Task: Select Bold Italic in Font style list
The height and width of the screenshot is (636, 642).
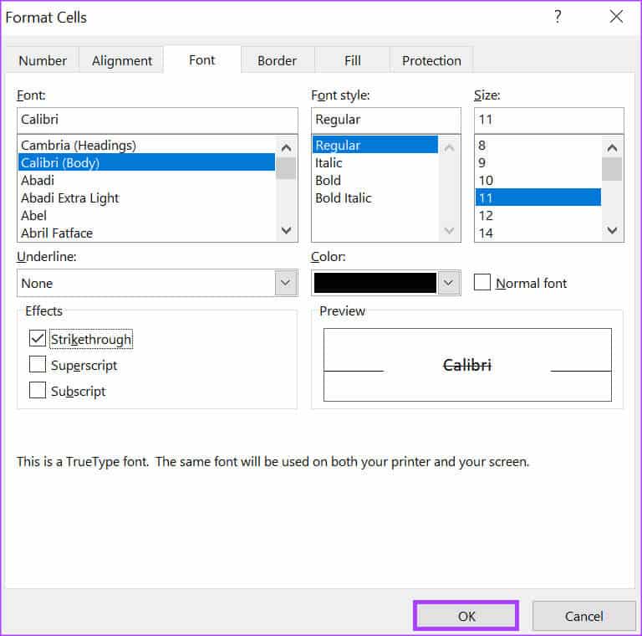Action: point(343,198)
